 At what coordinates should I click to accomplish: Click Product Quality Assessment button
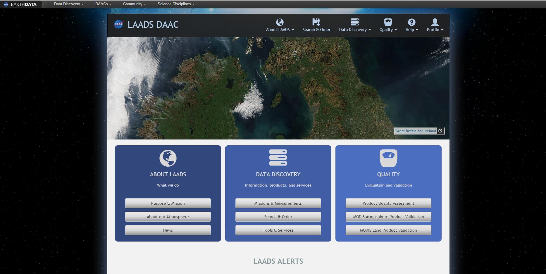click(388, 203)
